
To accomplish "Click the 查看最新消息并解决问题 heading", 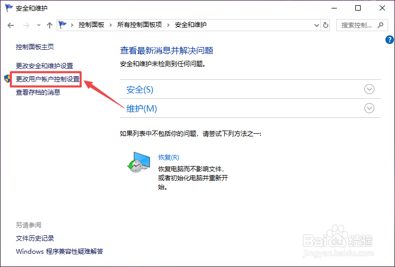I will tap(167, 51).
